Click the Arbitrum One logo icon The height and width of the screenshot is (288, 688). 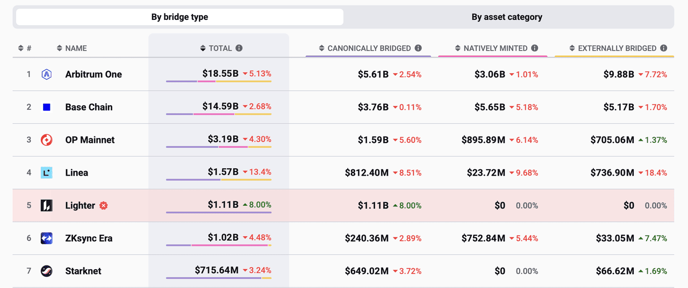(47, 74)
